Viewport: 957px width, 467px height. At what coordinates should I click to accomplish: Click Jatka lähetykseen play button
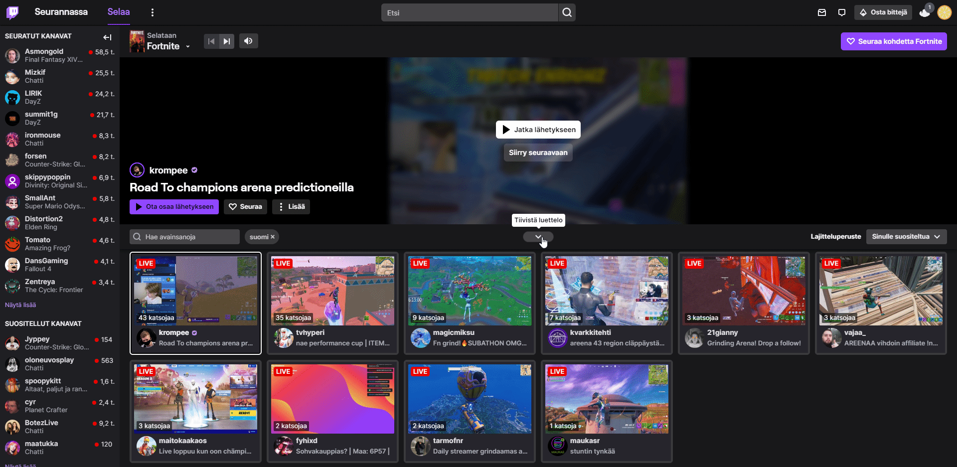pos(538,130)
